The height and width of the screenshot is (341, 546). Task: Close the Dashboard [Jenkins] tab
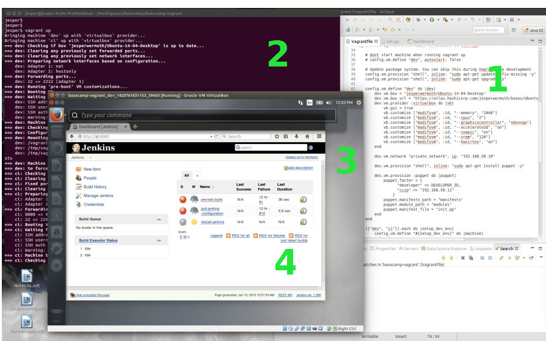tap(126, 127)
